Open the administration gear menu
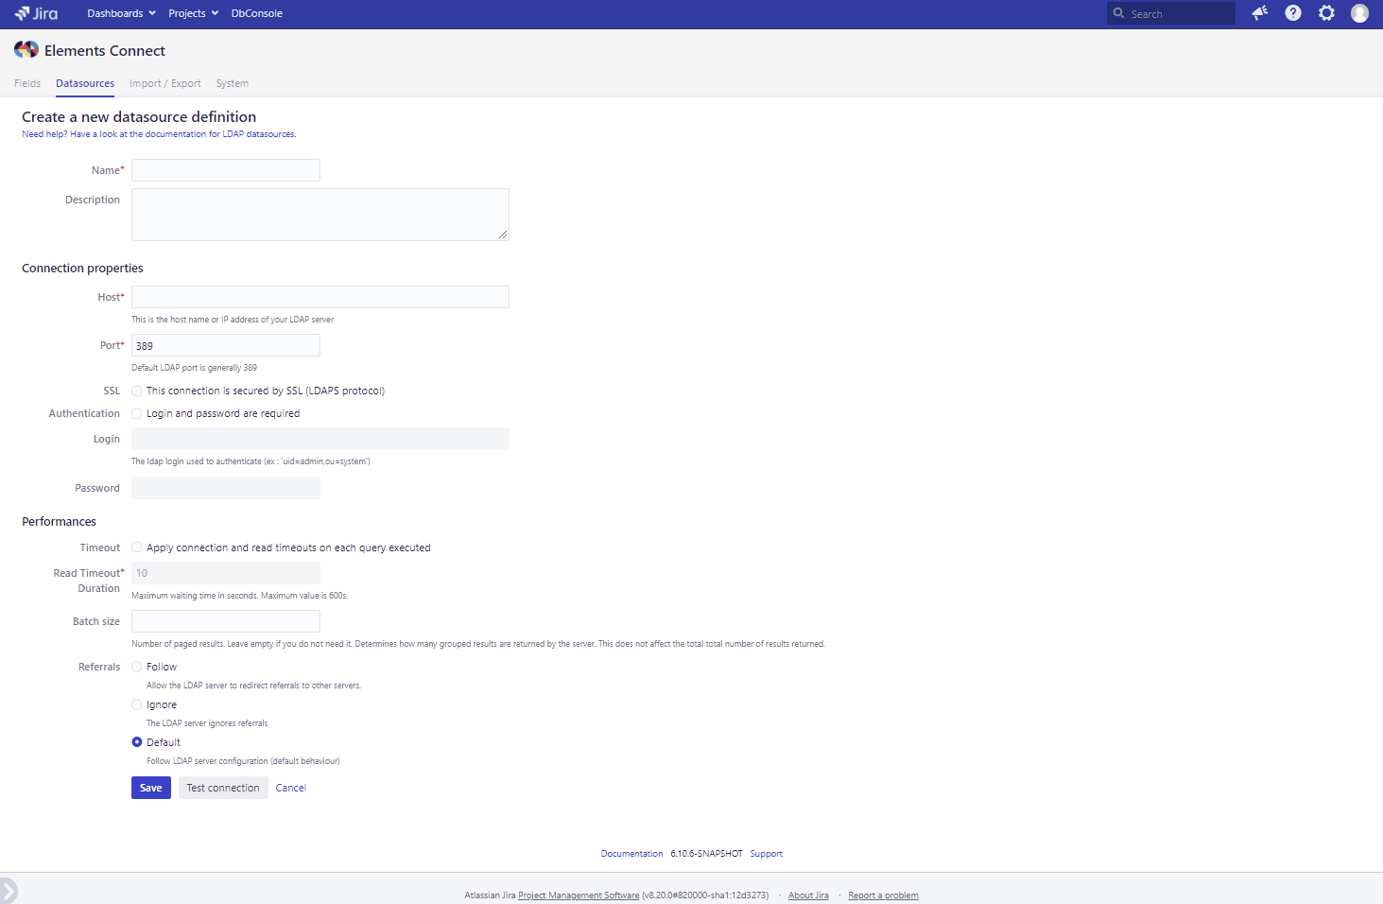This screenshot has height=904, width=1383. click(1326, 13)
